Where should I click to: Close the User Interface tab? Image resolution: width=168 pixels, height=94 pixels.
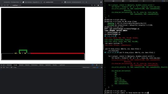(41, 2)
